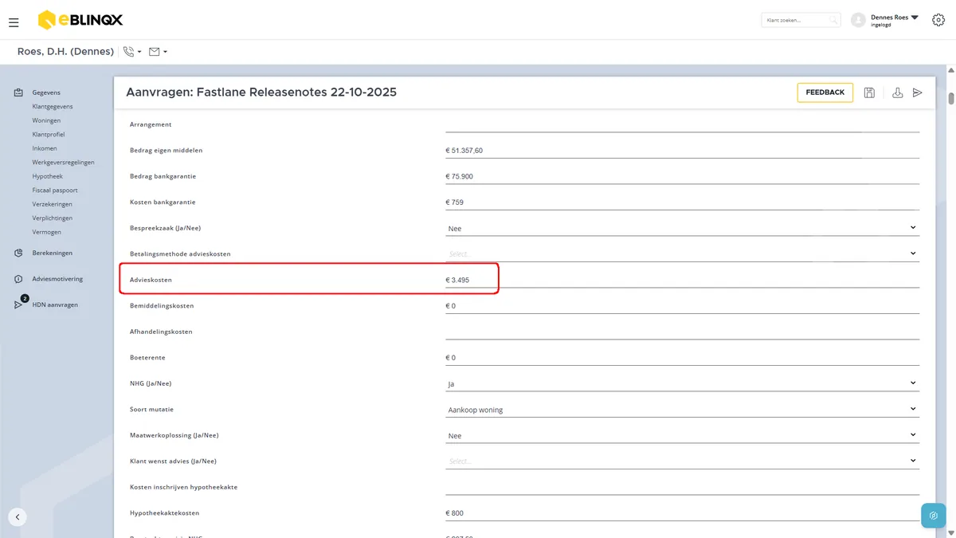Open Fiscaal paspoort

pos(55,190)
